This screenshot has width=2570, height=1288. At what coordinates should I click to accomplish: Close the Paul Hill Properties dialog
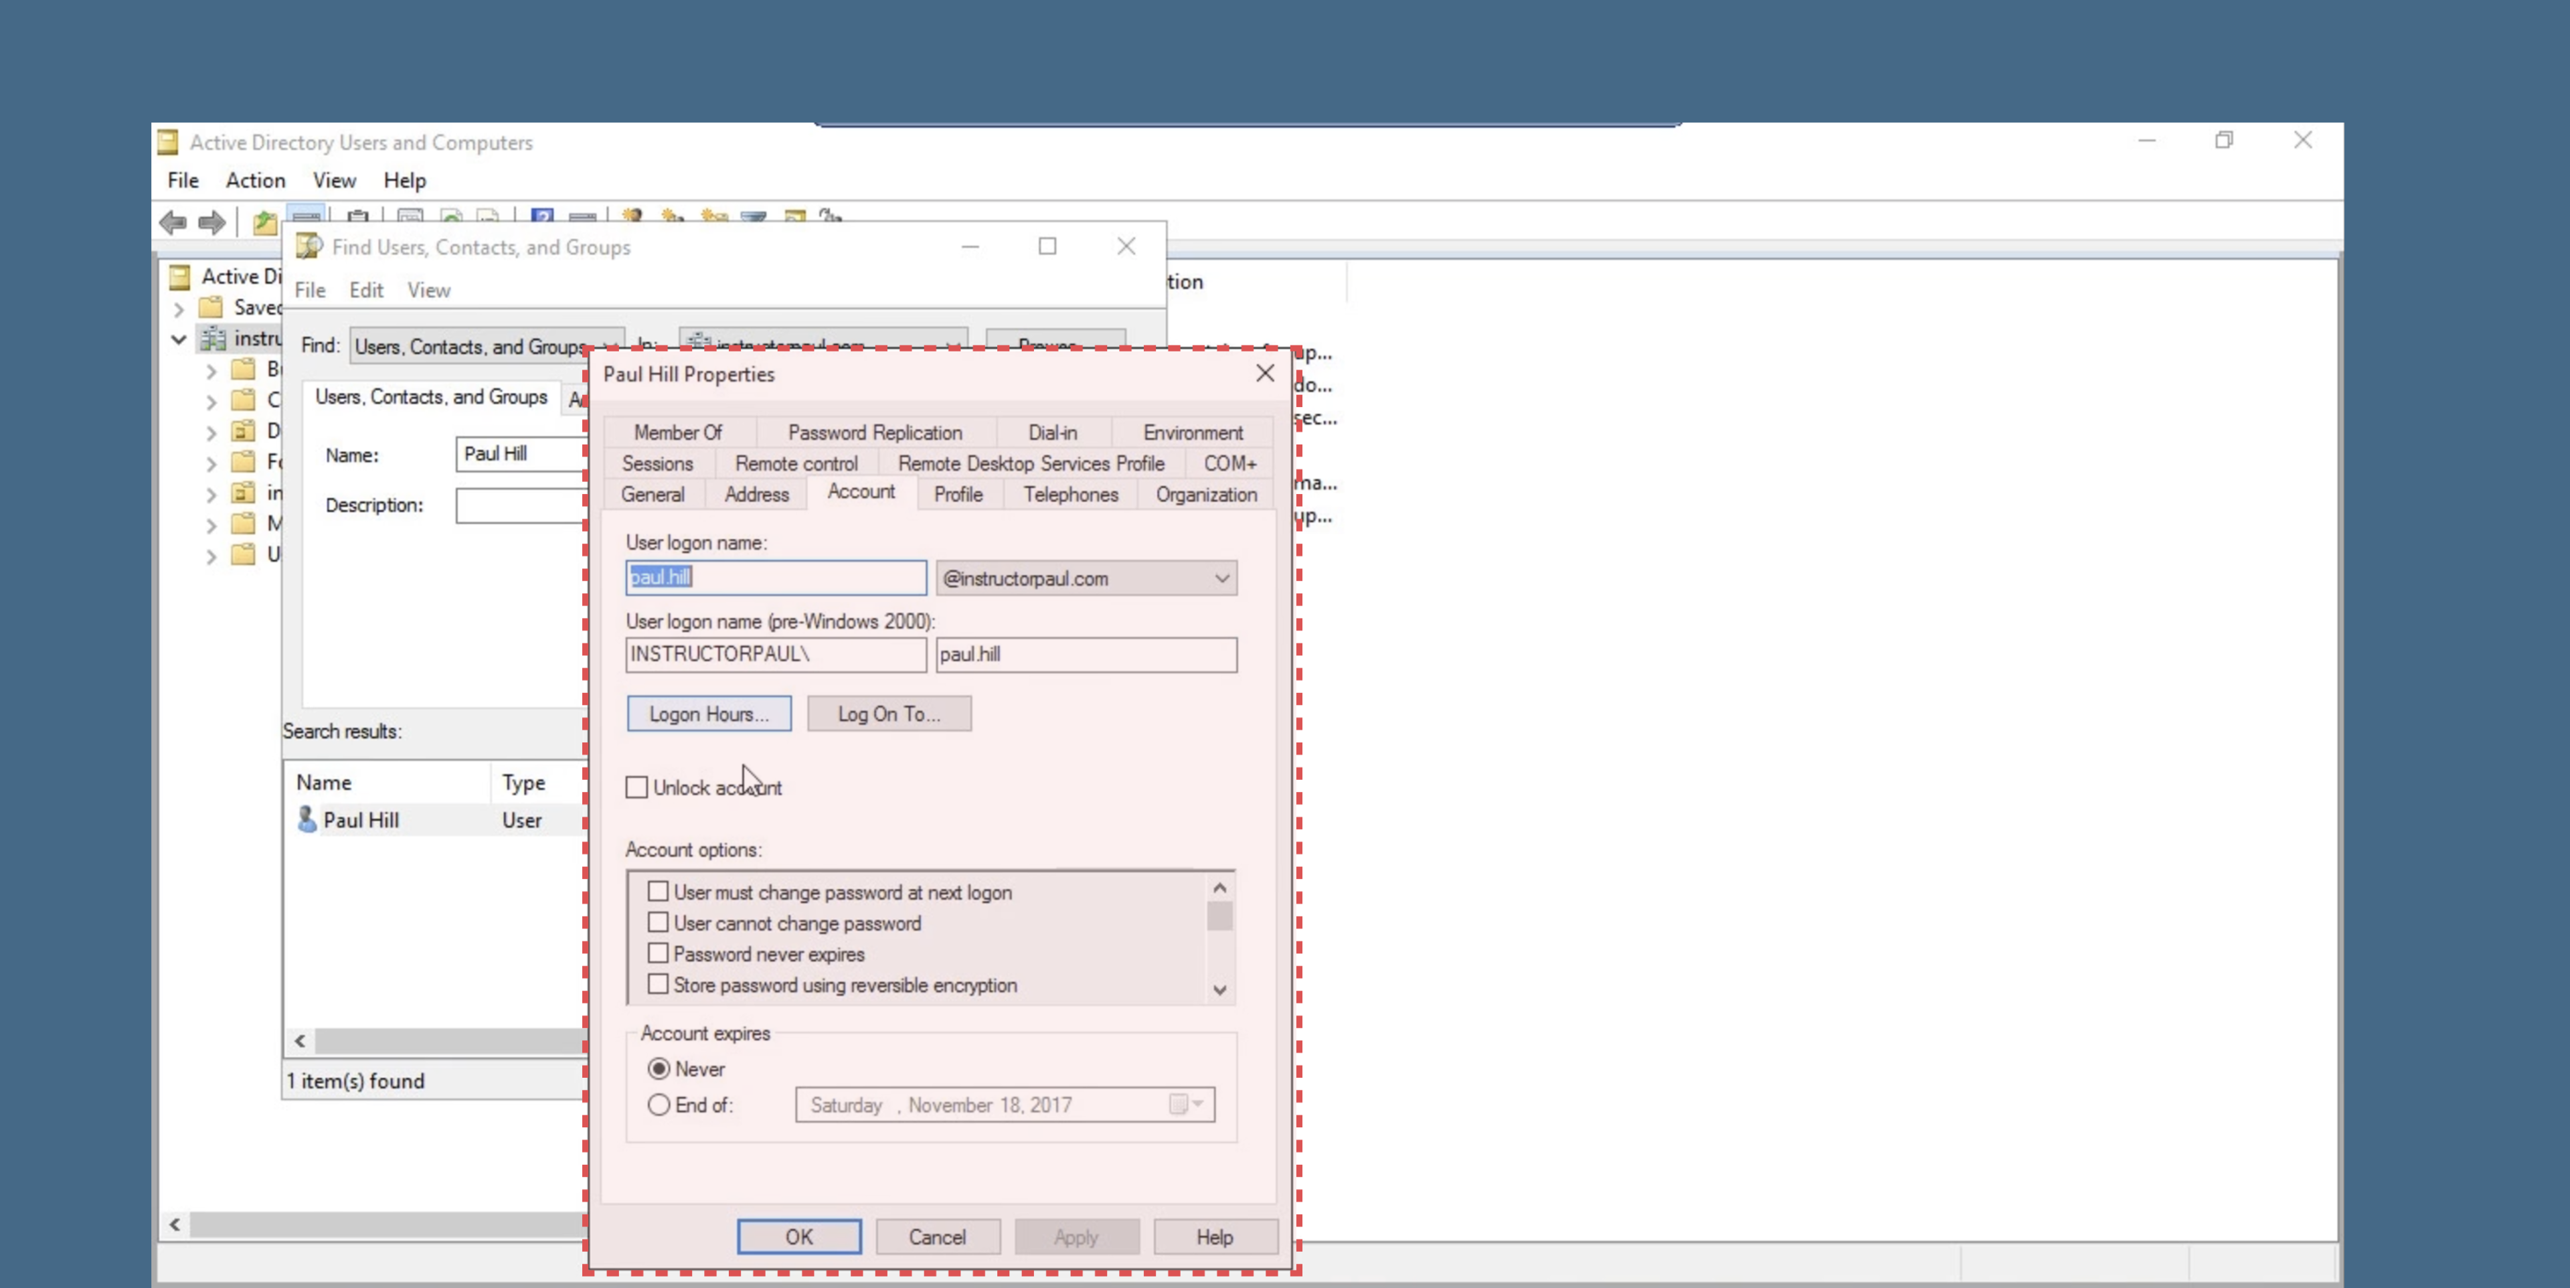pyautogui.click(x=1264, y=373)
